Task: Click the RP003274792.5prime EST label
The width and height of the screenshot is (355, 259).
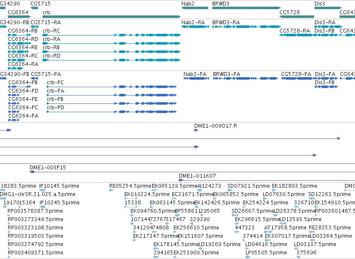Action: 35,244
